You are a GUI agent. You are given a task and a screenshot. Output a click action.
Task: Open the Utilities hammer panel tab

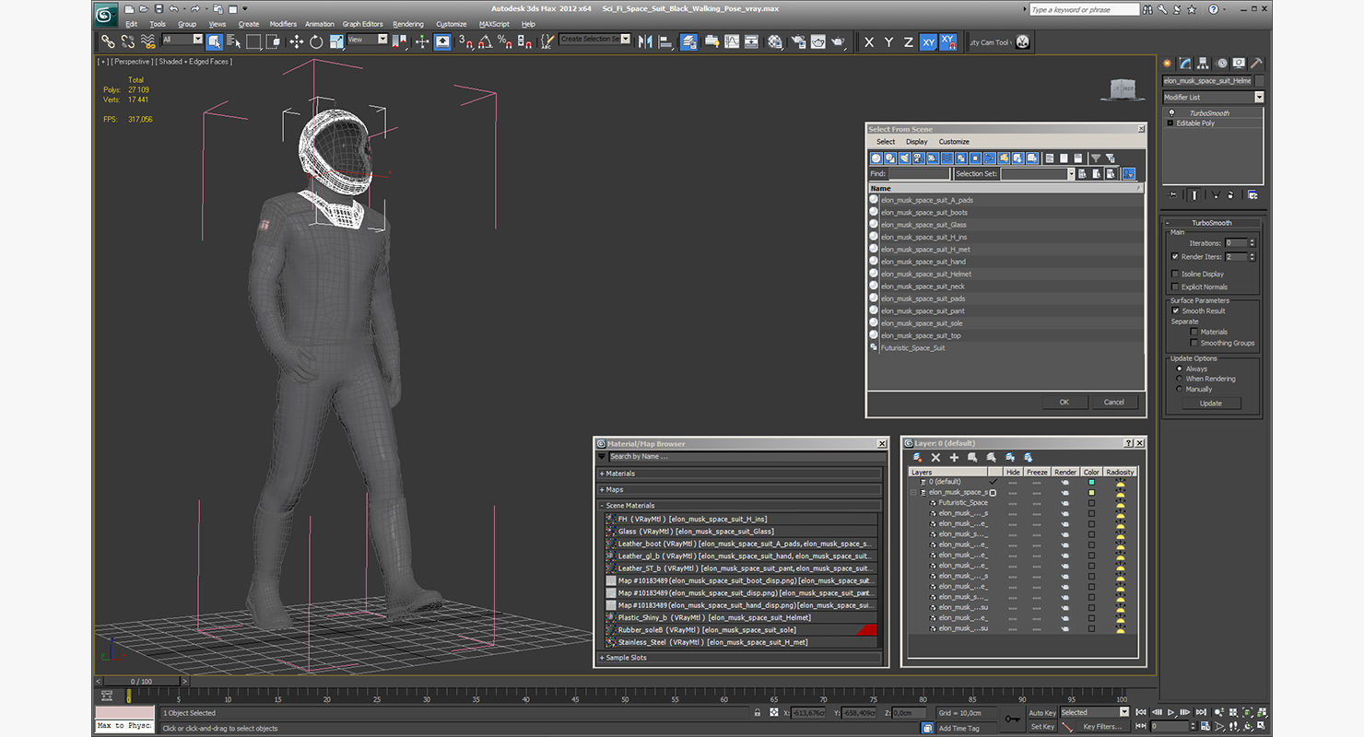pyautogui.click(x=1257, y=64)
